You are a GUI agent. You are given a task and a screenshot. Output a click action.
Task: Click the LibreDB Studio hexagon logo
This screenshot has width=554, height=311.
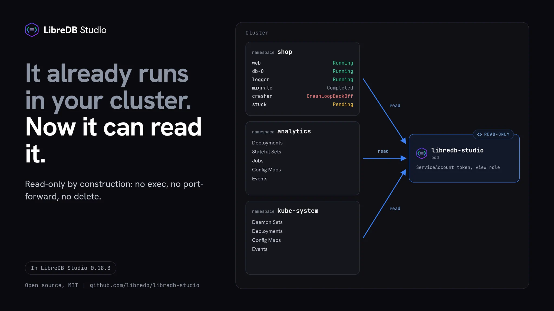pyautogui.click(x=32, y=30)
